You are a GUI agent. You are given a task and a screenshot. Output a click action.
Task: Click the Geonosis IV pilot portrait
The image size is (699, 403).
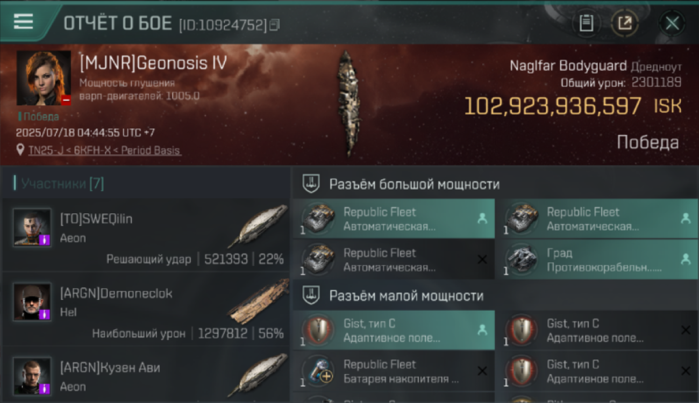tap(44, 78)
